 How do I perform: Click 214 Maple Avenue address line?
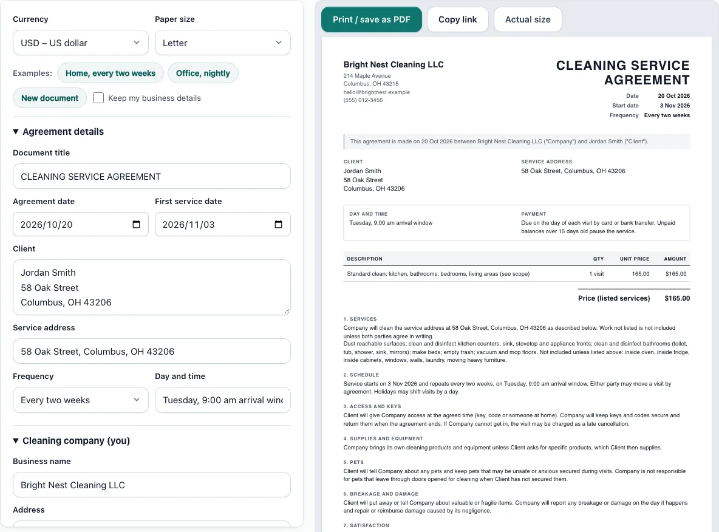(367, 76)
